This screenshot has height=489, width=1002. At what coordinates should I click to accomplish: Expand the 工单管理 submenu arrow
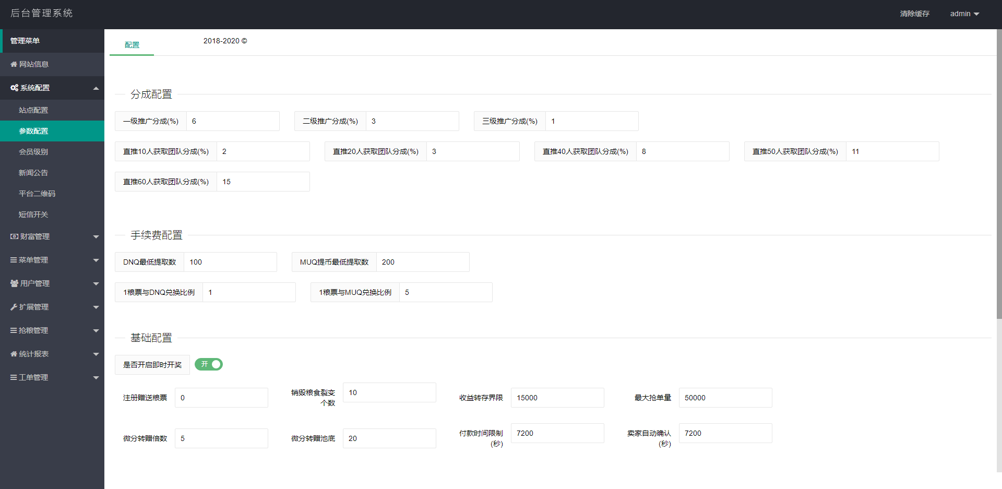tap(96, 378)
